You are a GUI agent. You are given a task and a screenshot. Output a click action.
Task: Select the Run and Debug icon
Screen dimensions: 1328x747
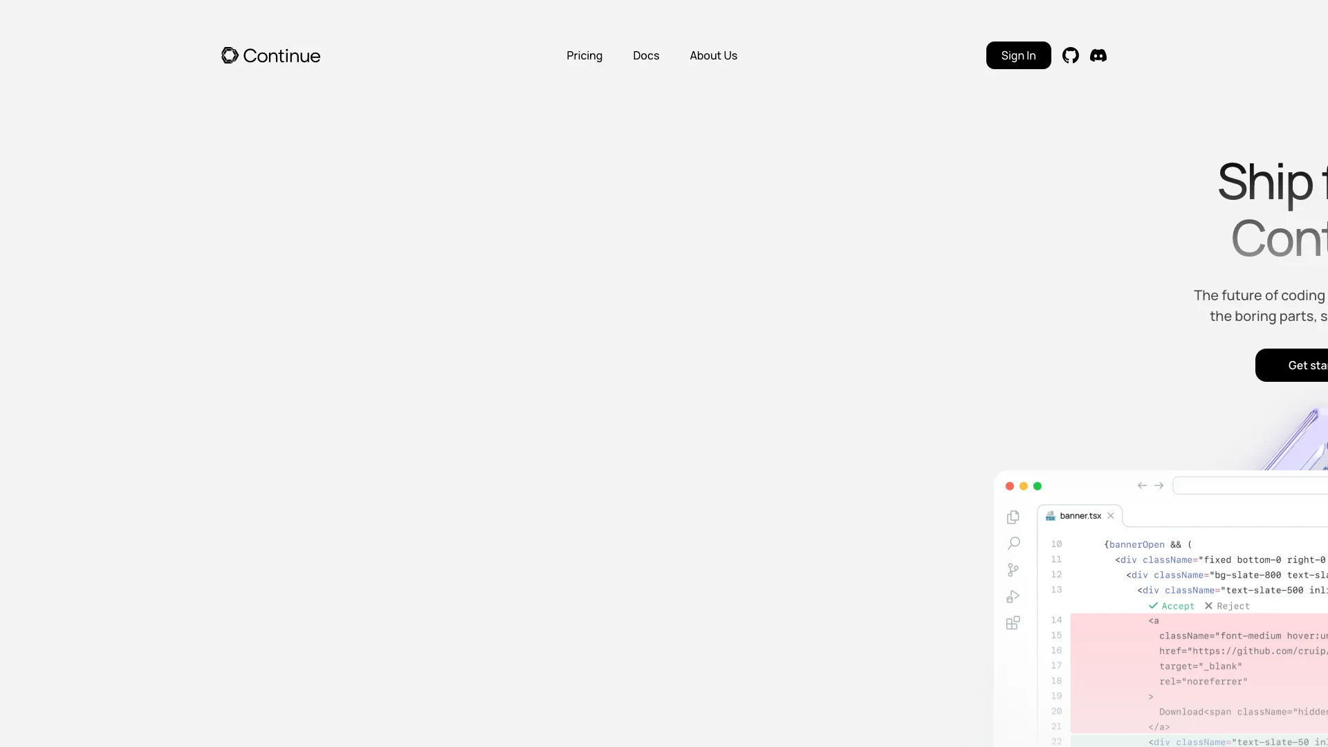point(1013,596)
